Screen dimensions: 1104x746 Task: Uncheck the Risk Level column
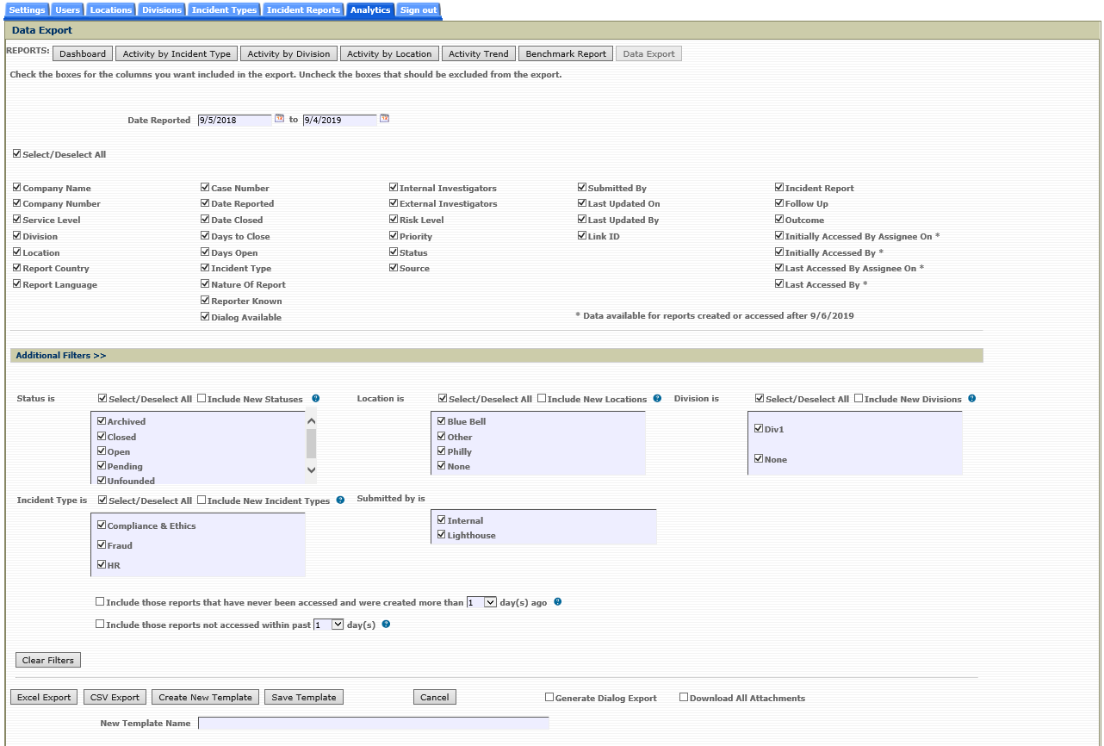[x=394, y=220]
